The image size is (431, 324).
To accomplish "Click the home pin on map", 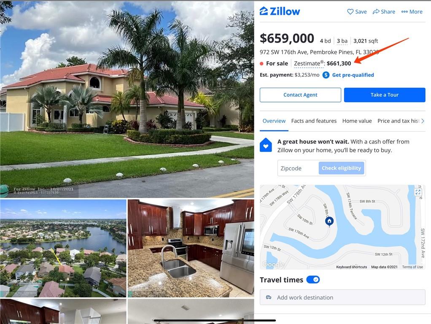I will (329, 221).
